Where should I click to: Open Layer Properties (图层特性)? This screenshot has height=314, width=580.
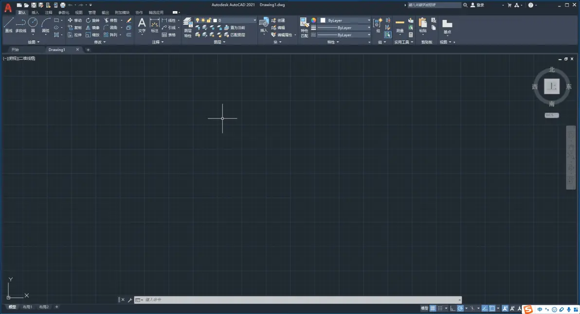point(188,27)
